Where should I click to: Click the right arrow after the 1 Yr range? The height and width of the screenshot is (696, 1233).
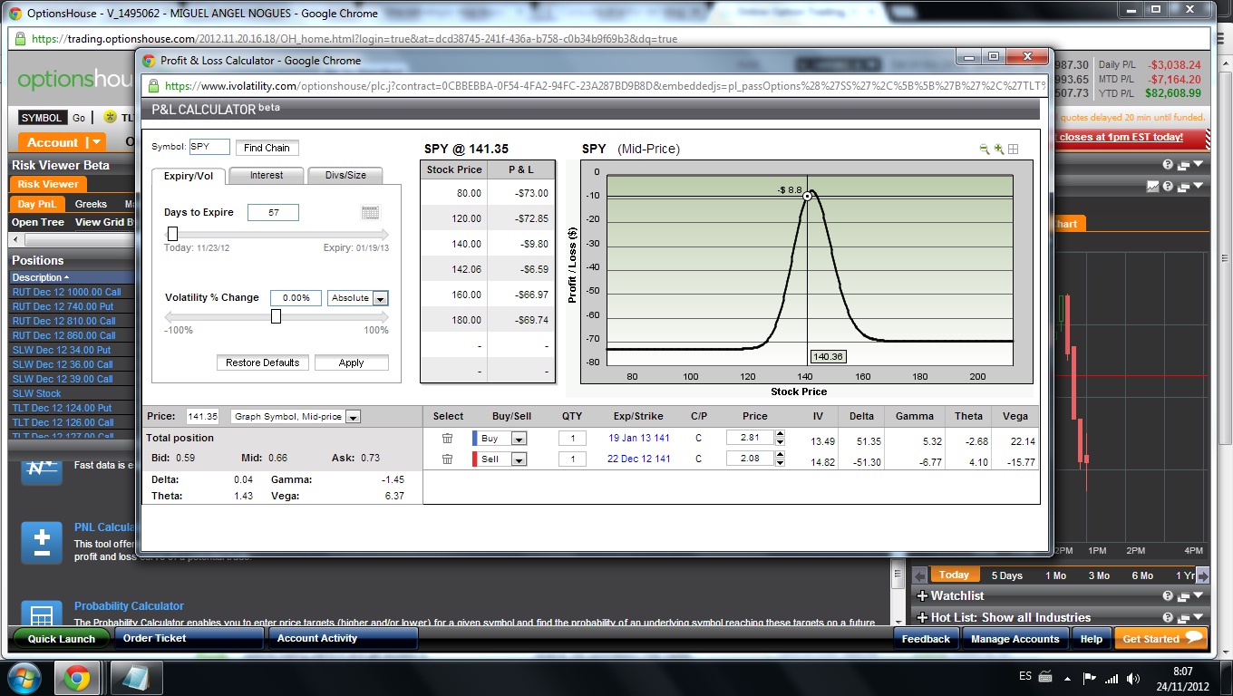1203,575
